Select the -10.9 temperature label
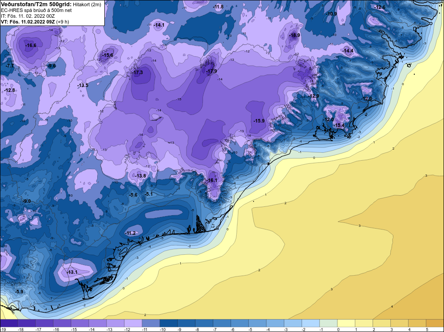Screen dimensions: 444x332 (331, 14)
